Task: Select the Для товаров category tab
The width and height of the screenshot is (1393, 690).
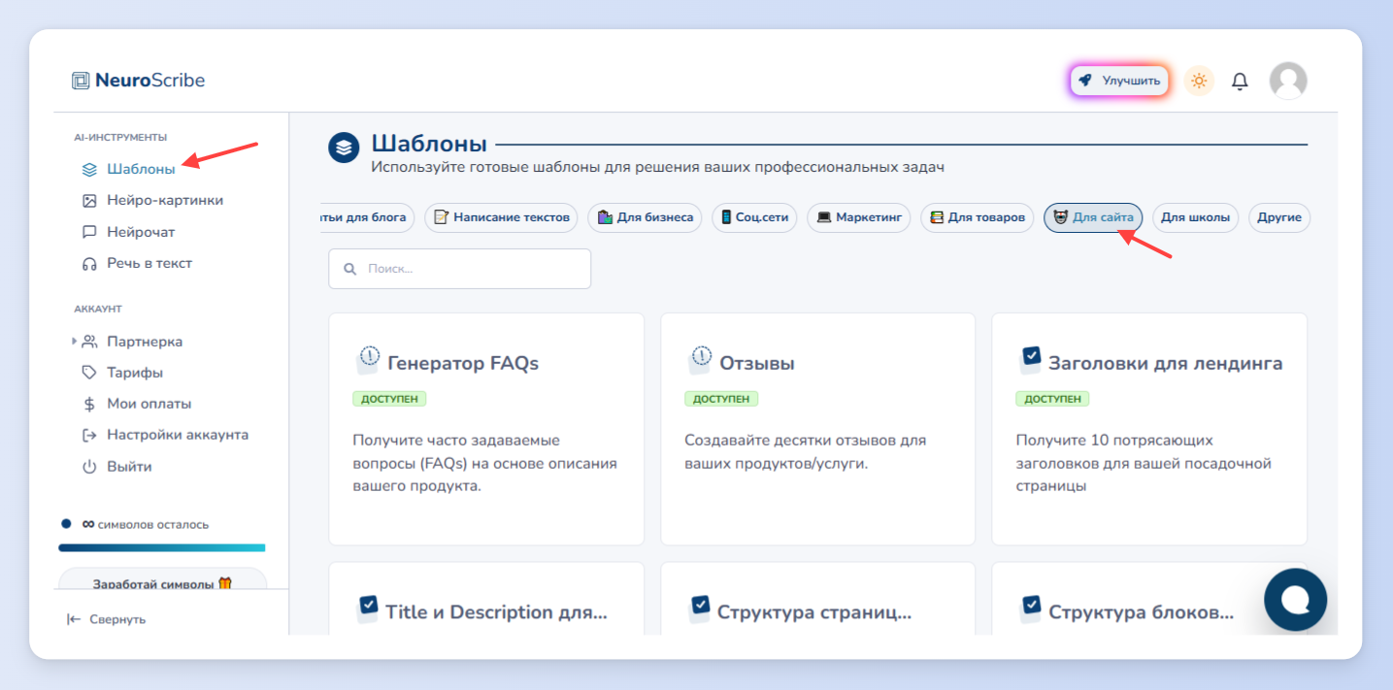Action: tap(978, 217)
